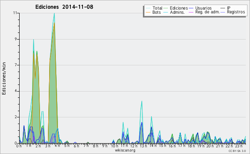This screenshot has height=154, width=250.
Task: Click the turquoise line swatch beside 'Total'
Action: (x=148, y=8)
